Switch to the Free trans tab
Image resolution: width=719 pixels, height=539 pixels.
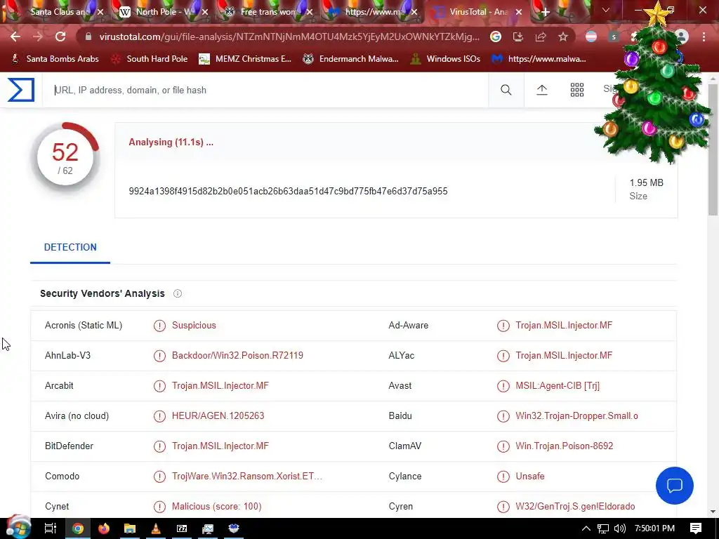268,12
